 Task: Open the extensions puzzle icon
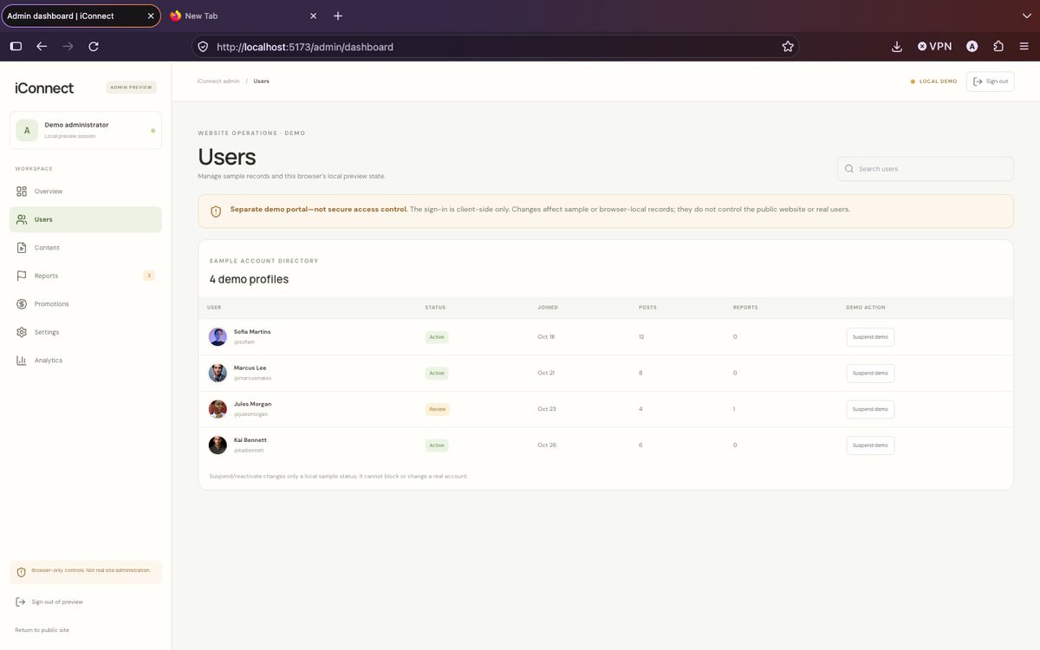pos(998,47)
